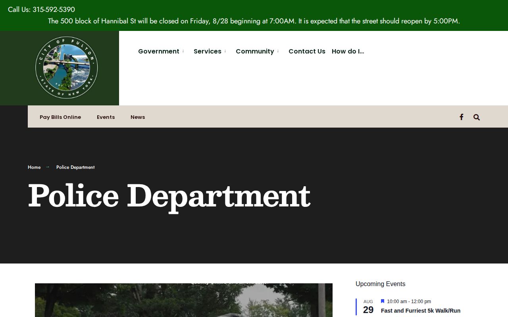The image size is (508, 317).
Task: Expand the Government menu arrow
Action: coord(183,51)
